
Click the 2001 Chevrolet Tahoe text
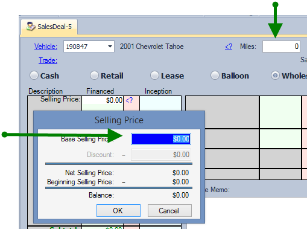(152, 47)
